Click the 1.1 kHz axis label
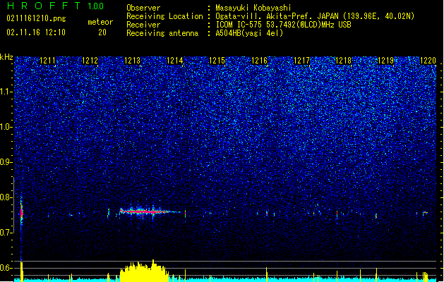 6,92
